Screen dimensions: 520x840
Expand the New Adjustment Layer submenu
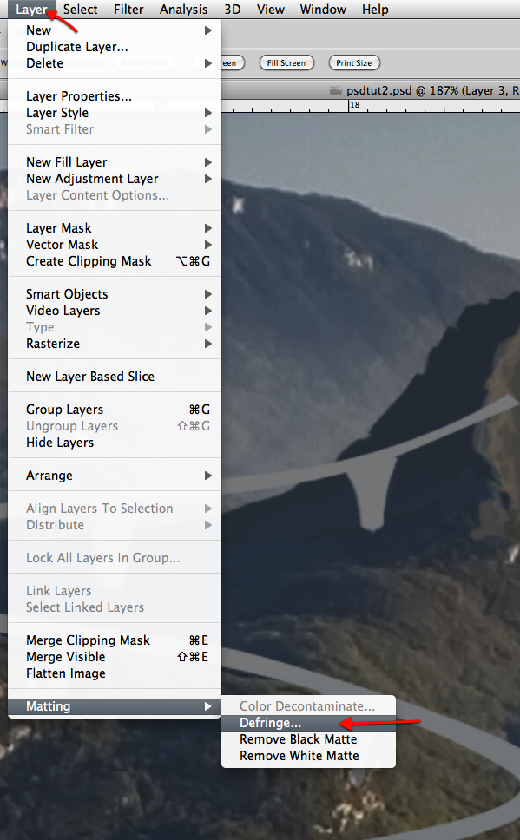tap(115, 179)
